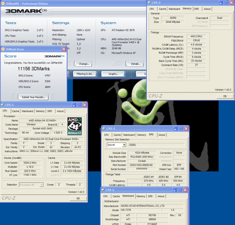
Task: Select CPU tab in Memory window
Action: click(152, 9)
